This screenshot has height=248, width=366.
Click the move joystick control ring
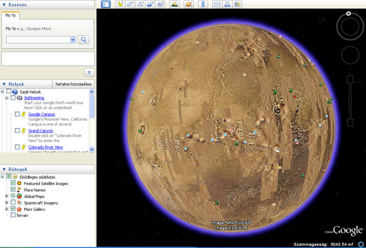pyautogui.click(x=350, y=55)
